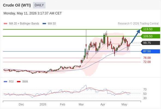161x109 pixels.
Task: Click the RSI 30 oversold level label
Action: point(145,98)
